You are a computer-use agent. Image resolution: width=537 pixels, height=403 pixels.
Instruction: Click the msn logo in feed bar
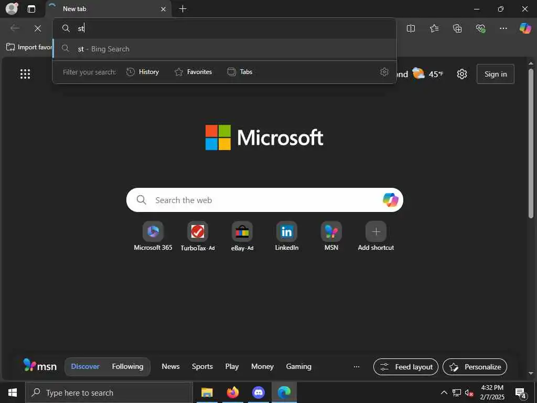40,366
